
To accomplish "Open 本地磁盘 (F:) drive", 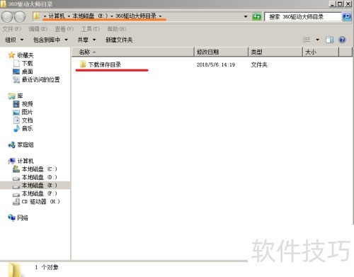I will [x=35, y=193].
